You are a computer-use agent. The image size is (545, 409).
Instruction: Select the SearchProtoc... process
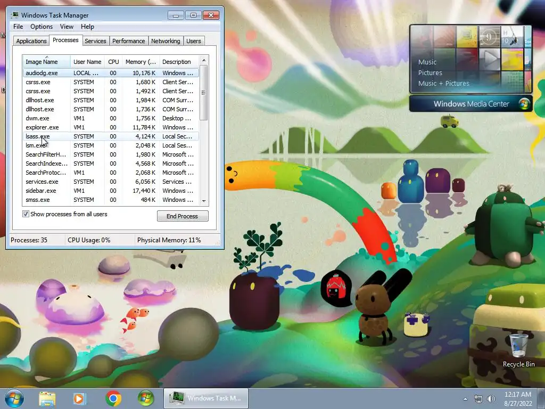pos(111,173)
